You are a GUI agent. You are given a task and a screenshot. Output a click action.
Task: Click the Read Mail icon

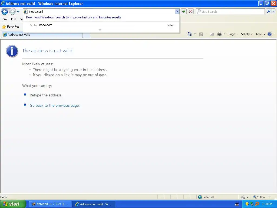(212, 34)
